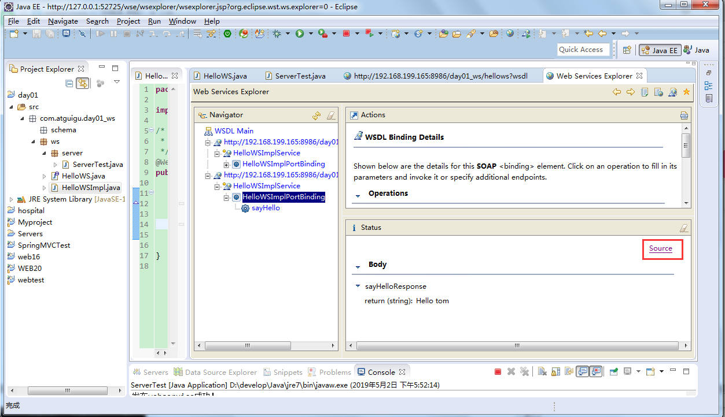Click the forward arrow in Web Services Explorer

[631, 92]
